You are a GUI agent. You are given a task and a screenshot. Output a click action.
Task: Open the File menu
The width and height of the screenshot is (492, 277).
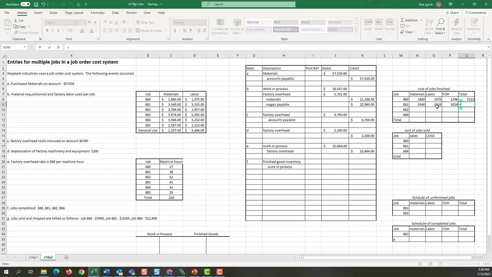[x=7, y=13]
